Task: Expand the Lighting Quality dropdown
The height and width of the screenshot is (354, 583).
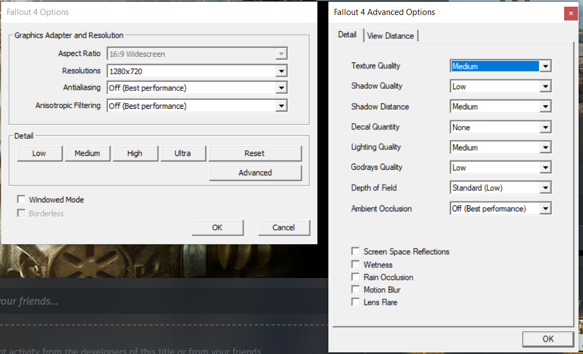Action: pyautogui.click(x=500, y=147)
